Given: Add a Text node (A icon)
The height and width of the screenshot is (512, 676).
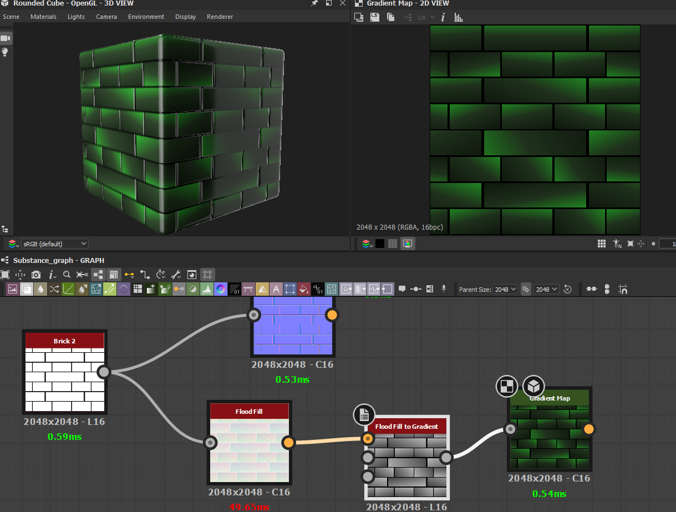Looking at the screenshot, I should click(x=276, y=289).
